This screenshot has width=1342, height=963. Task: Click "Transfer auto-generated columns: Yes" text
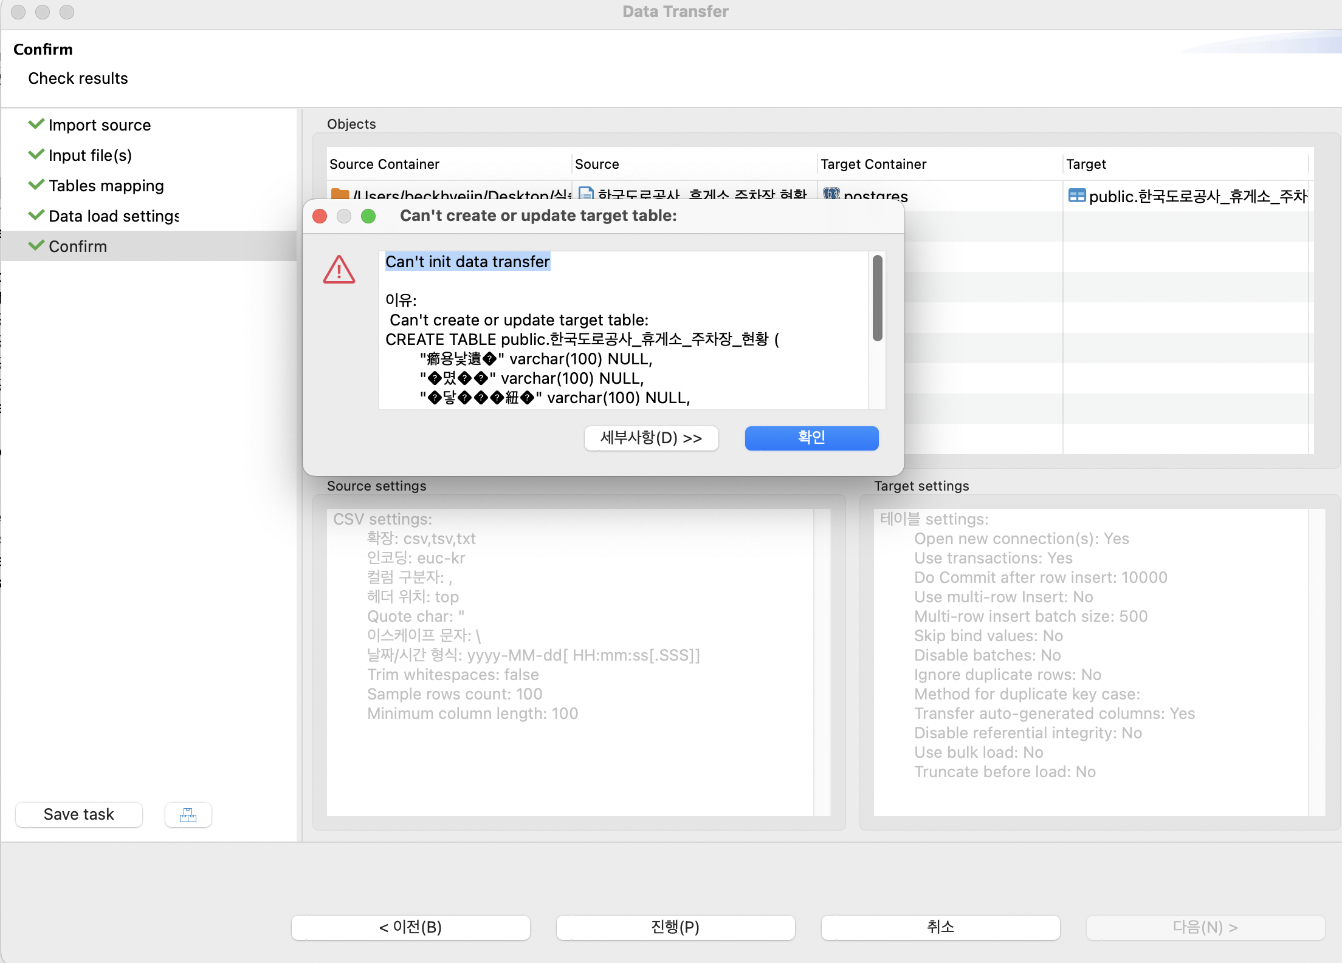(1055, 713)
